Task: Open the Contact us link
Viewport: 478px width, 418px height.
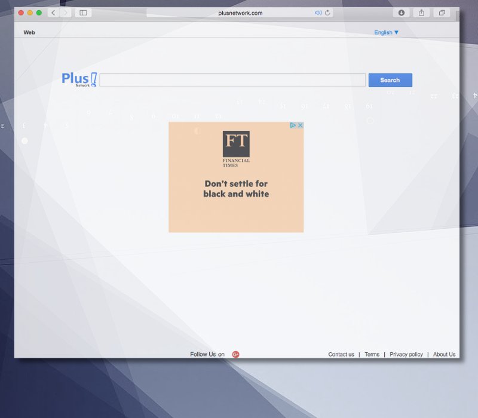Action: pyautogui.click(x=341, y=354)
